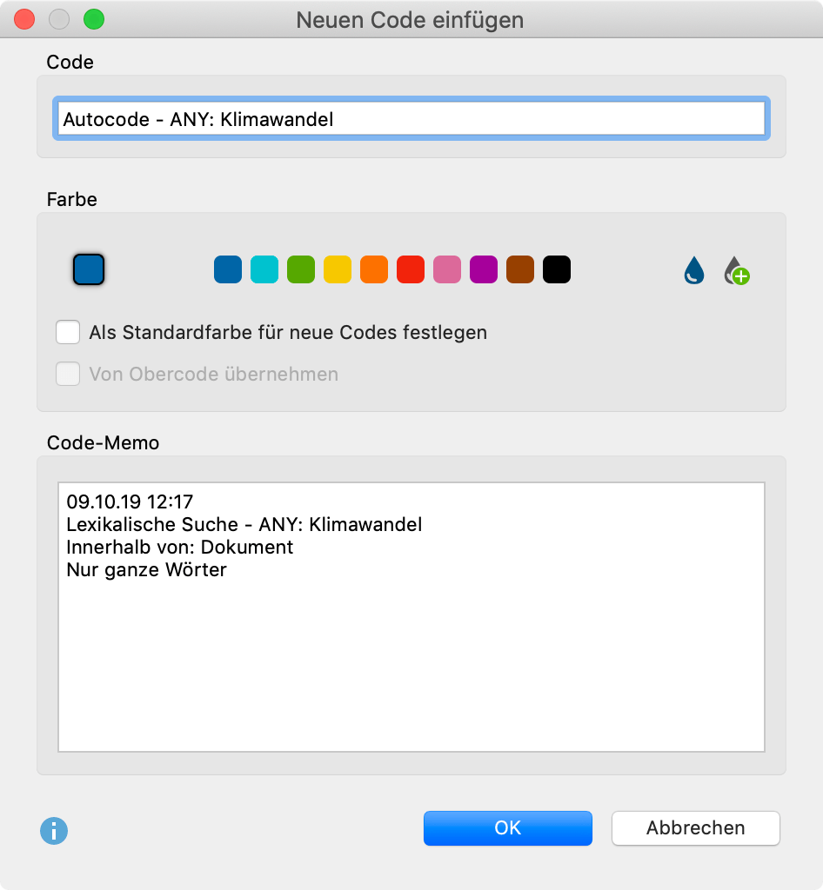The image size is (823, 890).
Task: Choose the orange color swatch
Action: 374,269
